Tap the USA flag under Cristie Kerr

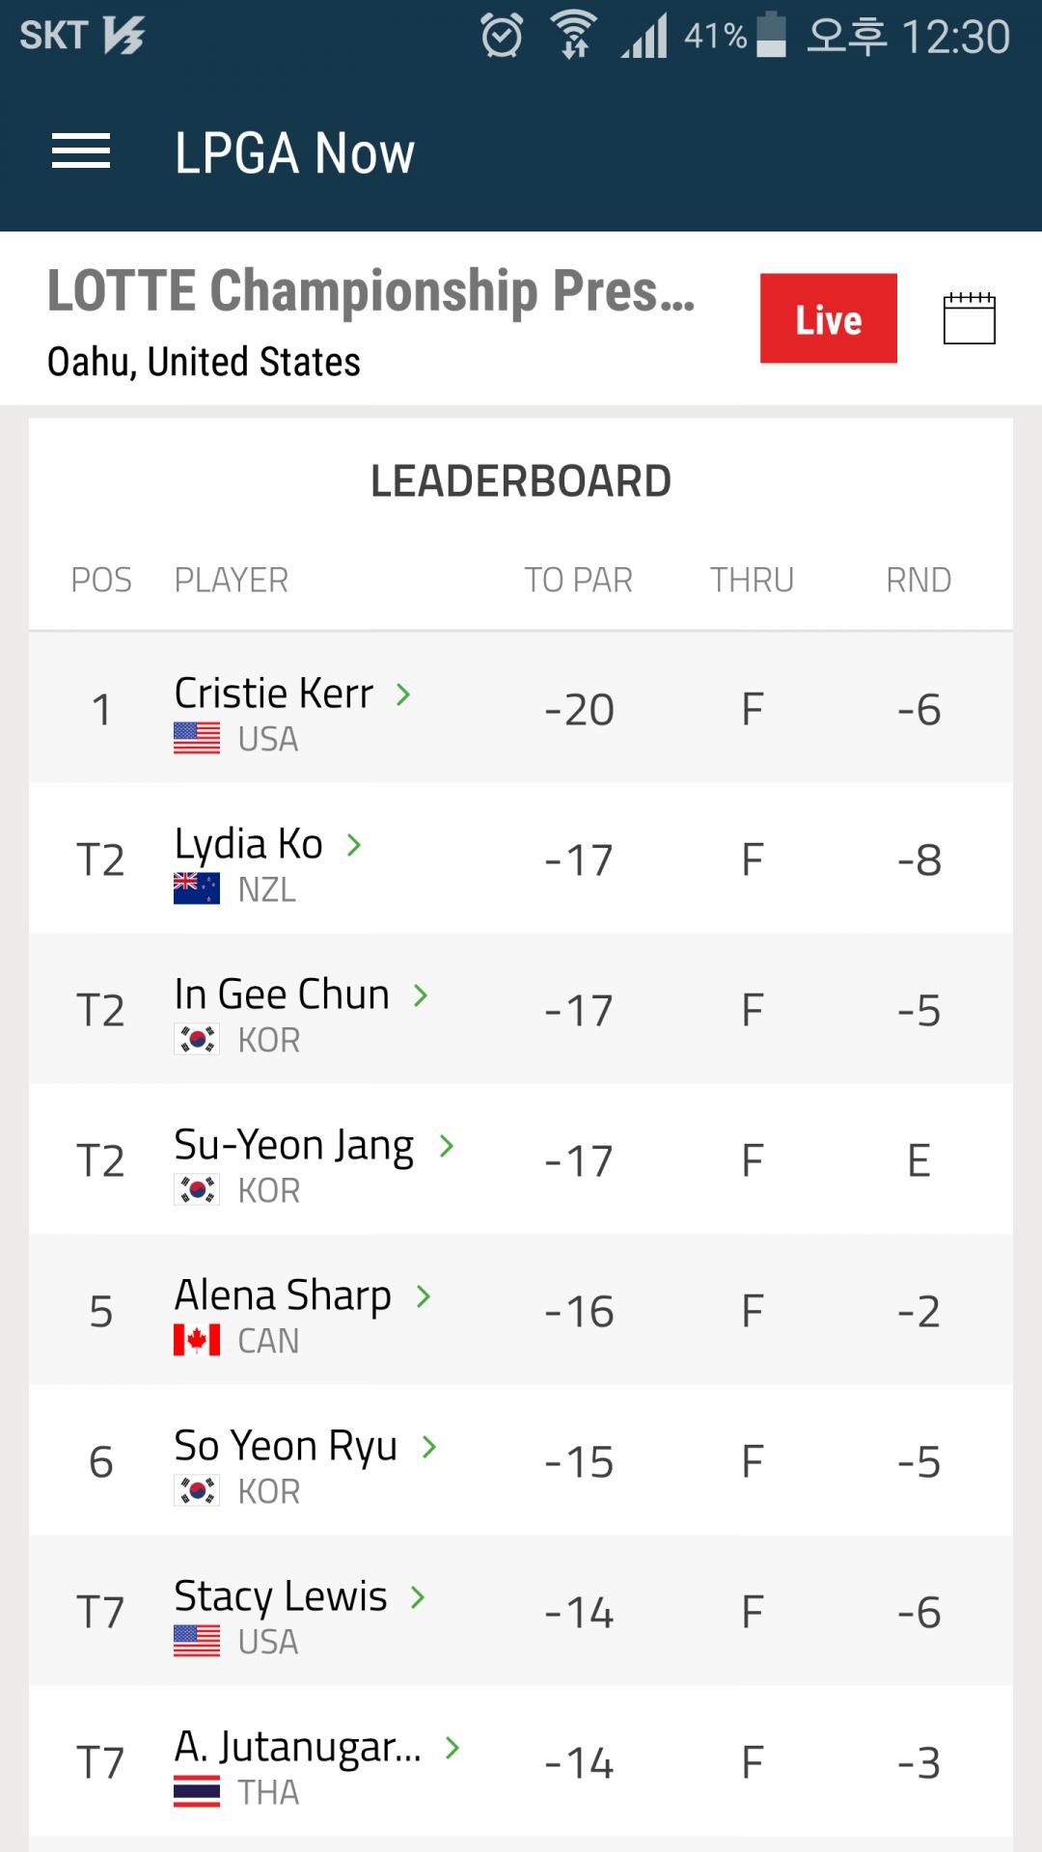pyautogui.click(x=197, y=739)
